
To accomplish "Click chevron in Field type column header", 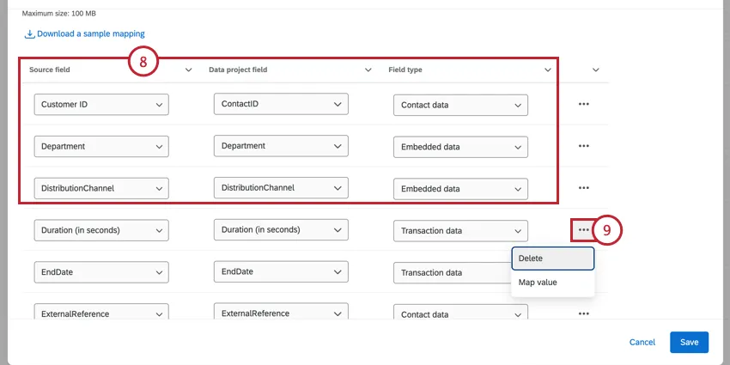I will click(548, 70).
